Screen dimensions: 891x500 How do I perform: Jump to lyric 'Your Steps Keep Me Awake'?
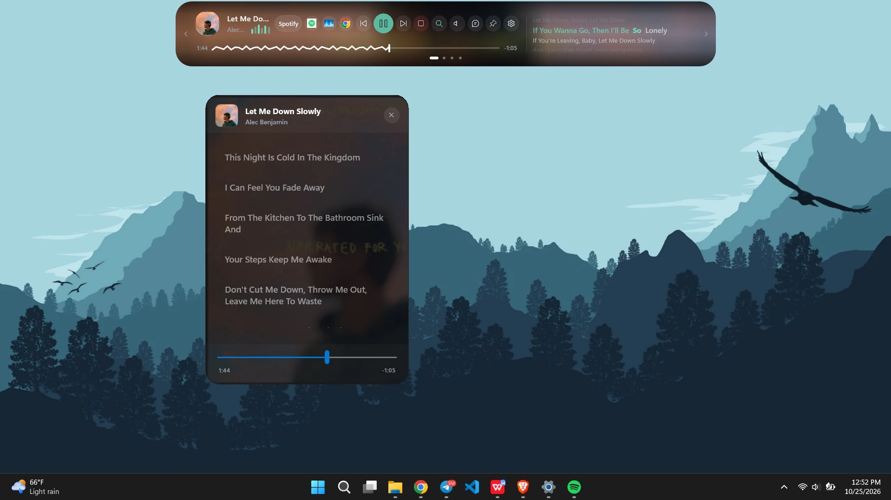278,259
